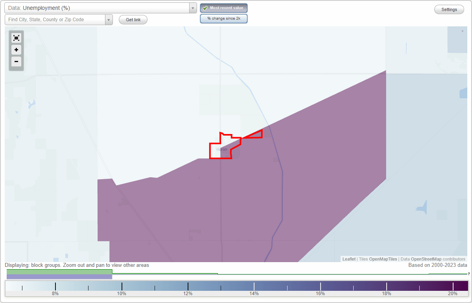Zoom in with the plus button
This screenshot has width=472, height=303.
(16, 50)
